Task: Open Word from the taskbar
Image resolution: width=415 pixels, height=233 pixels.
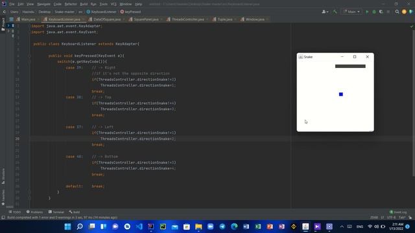Action: pyautogui.click(x=246, y=227)
